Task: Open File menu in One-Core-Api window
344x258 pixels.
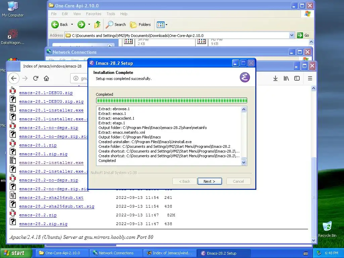Action: pyautogui.click(x=54, y=14)
